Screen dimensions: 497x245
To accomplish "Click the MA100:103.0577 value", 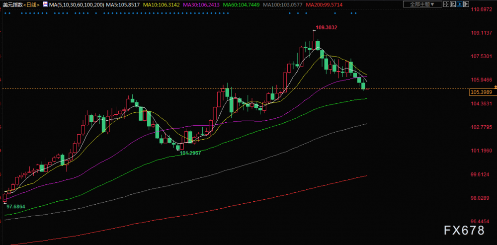I will (x=283, y=5).
